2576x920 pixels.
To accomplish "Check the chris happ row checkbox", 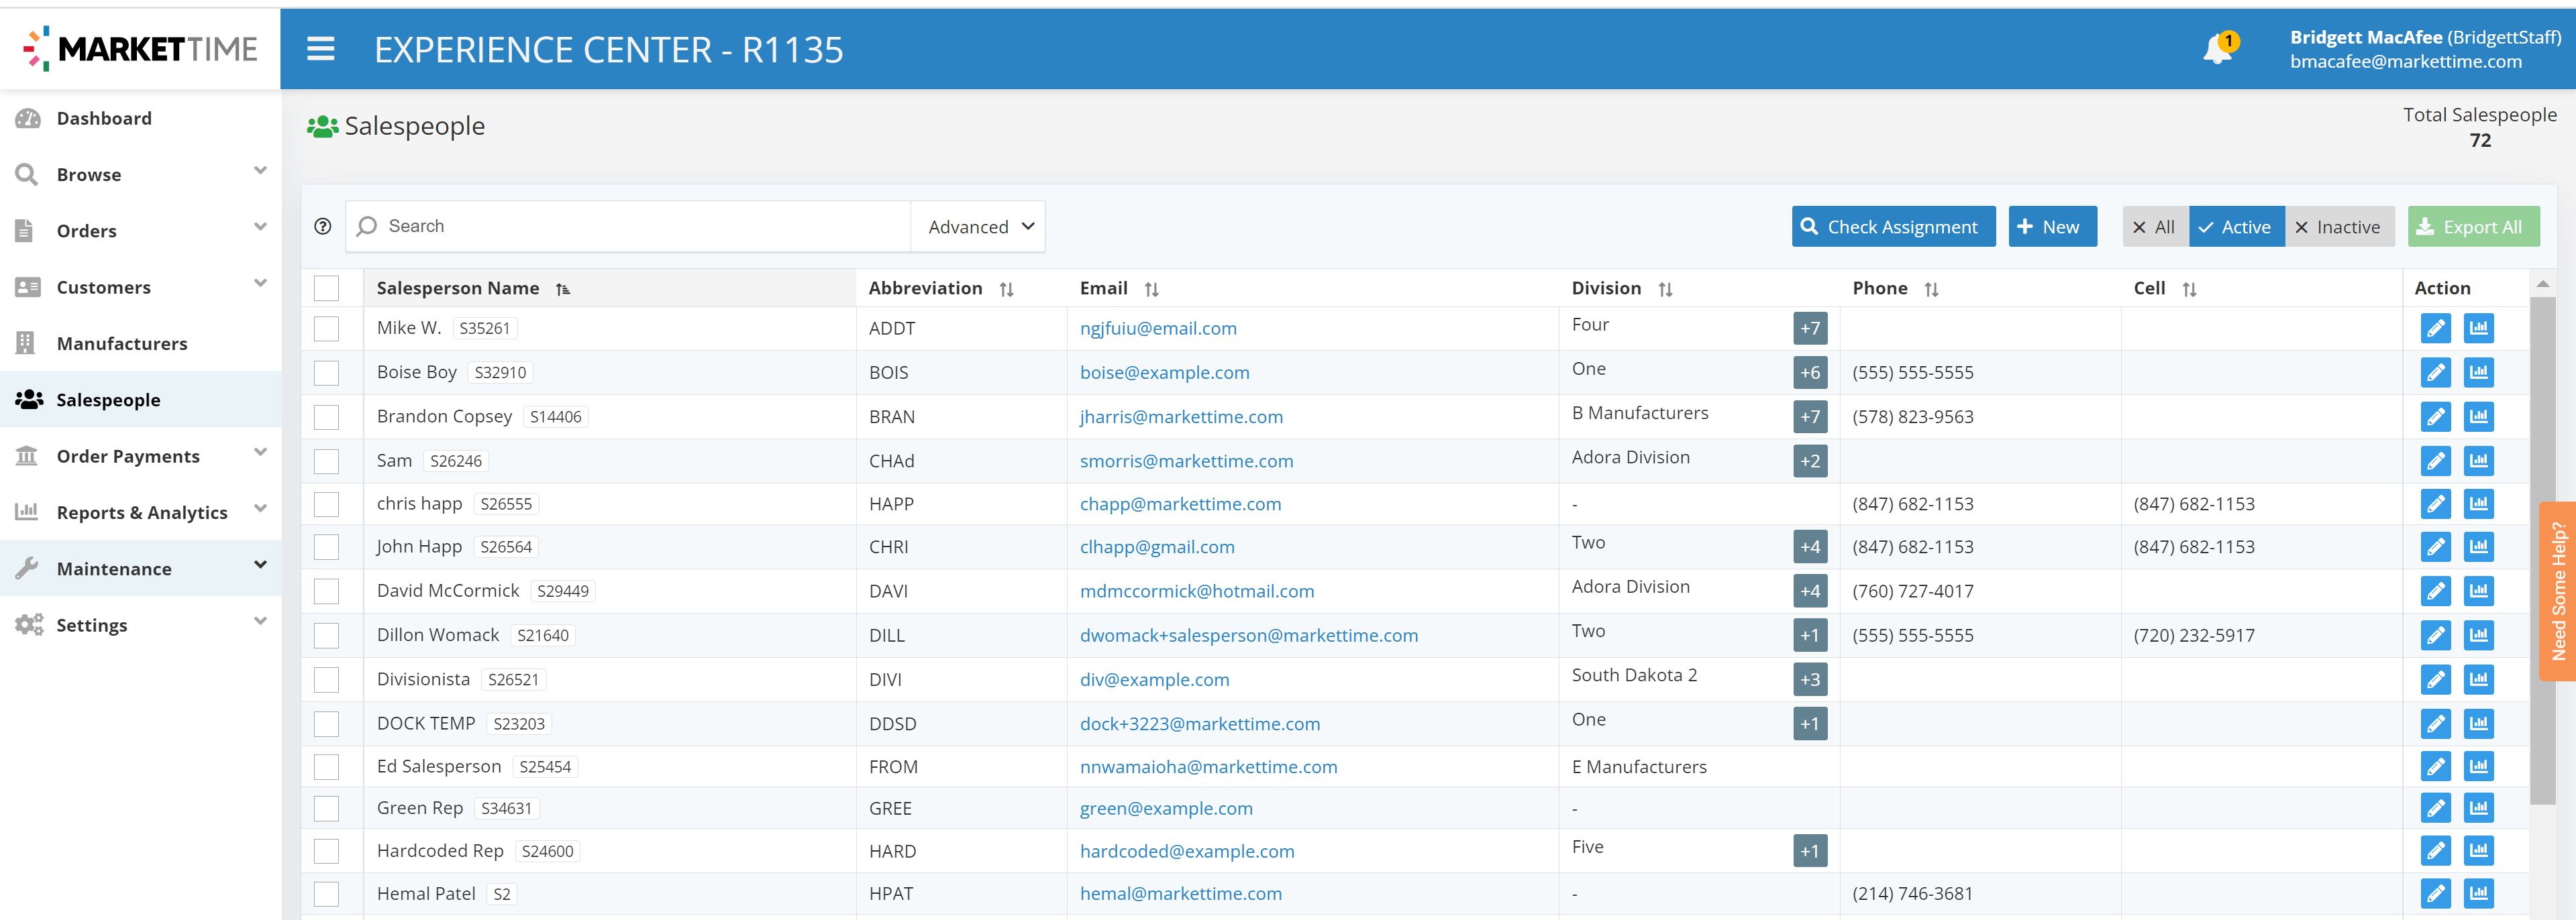I will point(326,504).
